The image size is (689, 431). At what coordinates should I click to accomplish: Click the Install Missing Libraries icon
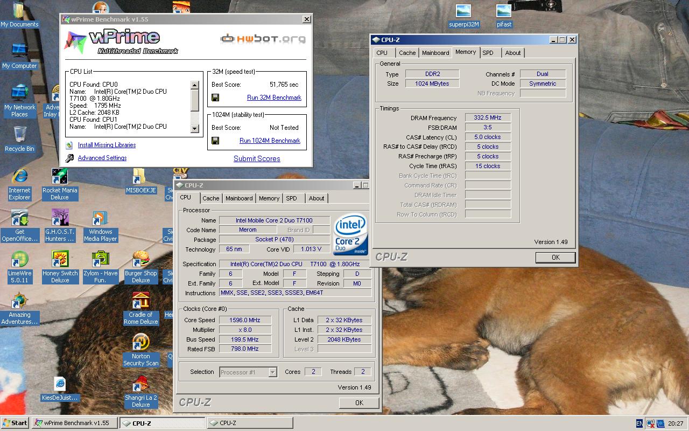(69, 145)
